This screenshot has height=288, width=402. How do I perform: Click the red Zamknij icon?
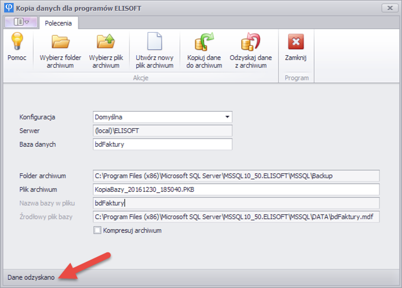(296, 42)
